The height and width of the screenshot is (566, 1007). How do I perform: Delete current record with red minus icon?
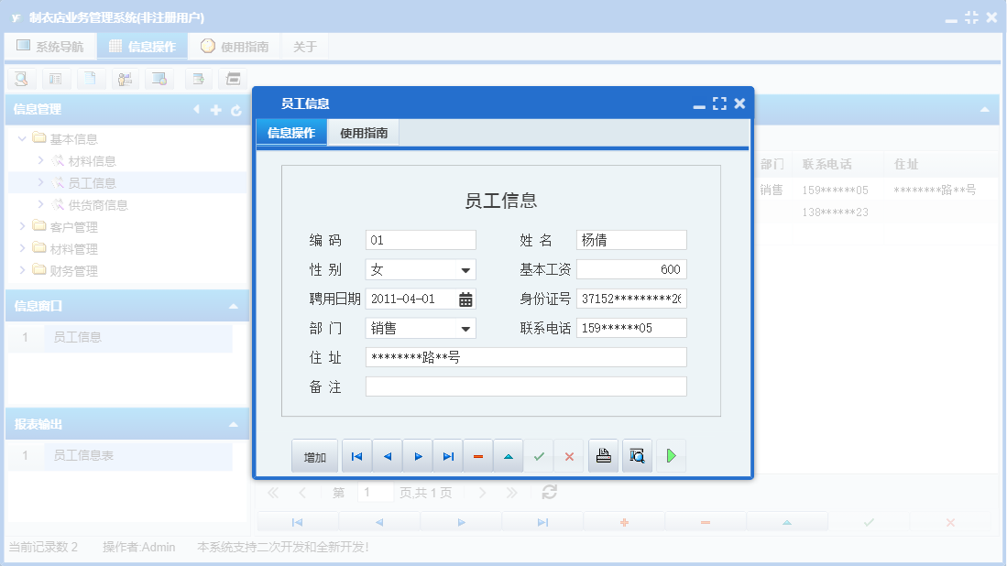[x=477, y=455]
